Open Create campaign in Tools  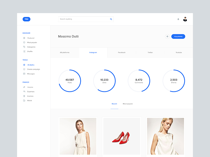click(33, 69)
